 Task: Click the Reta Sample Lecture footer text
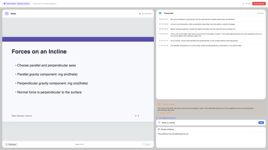click(x=22, y=116)
